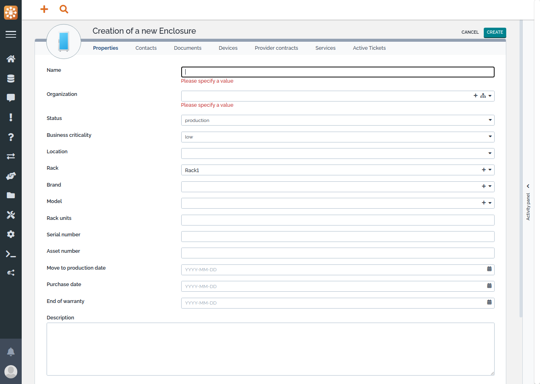Click the Serial number input field
The image size is (540, 384).
tap(337, 237)
